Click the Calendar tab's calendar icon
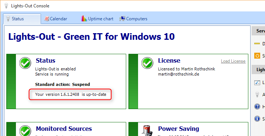 click(x=47, y=19)
